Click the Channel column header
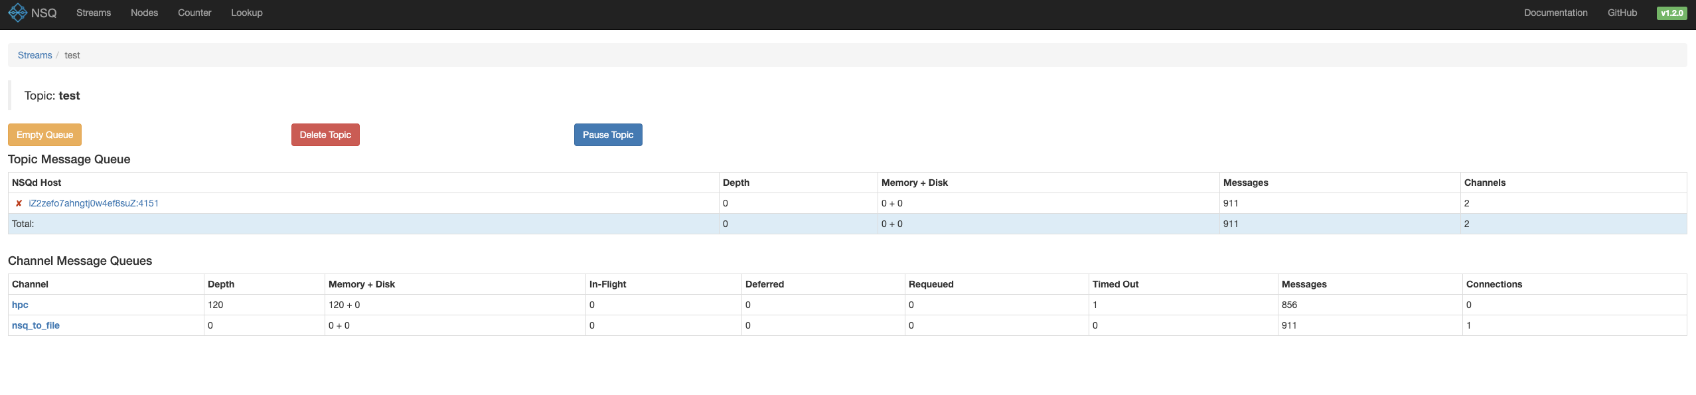1696x395 pixels. [x=30, y=284]
